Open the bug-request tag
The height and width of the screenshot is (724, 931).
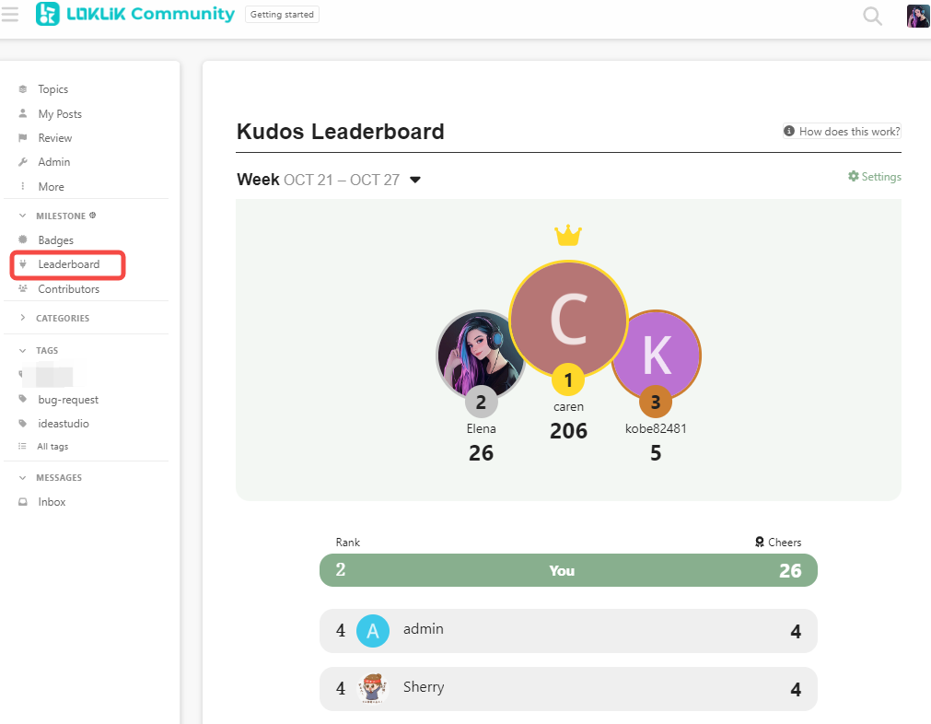(x=68, y=400)
